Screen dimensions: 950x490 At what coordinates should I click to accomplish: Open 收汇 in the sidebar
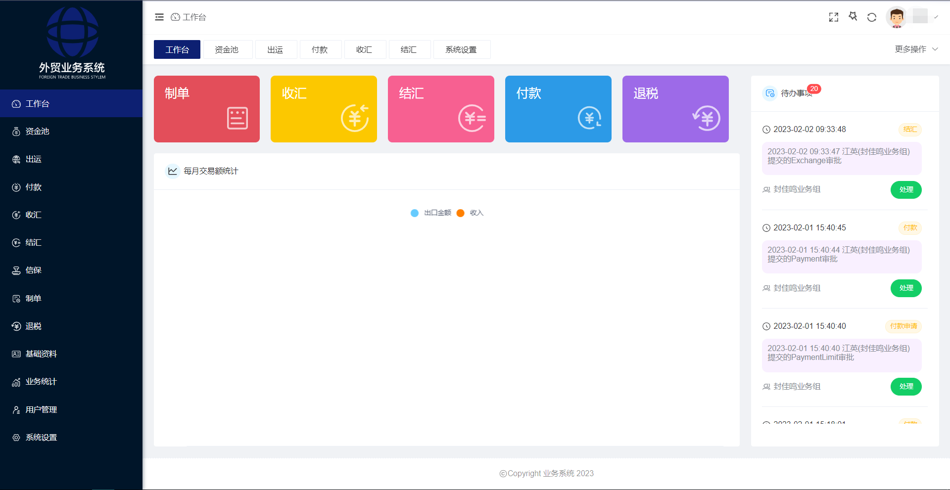pyautogui.click(x=71, y=215)
